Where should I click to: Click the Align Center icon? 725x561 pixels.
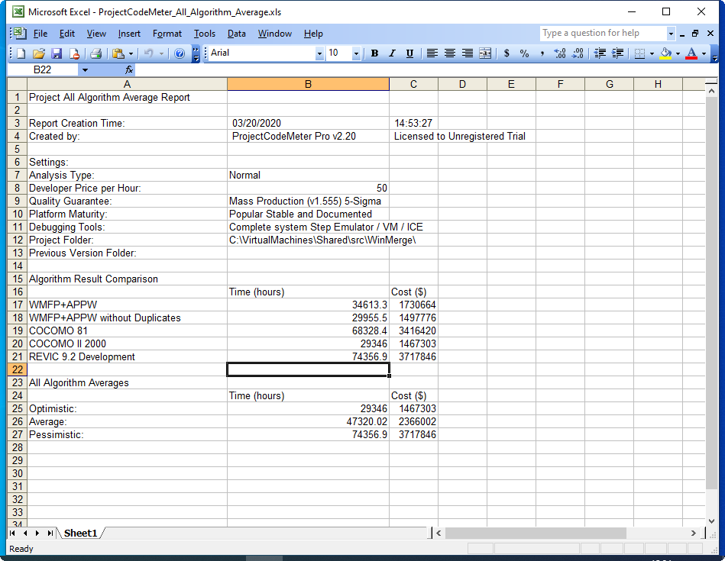tap(449, 53)
